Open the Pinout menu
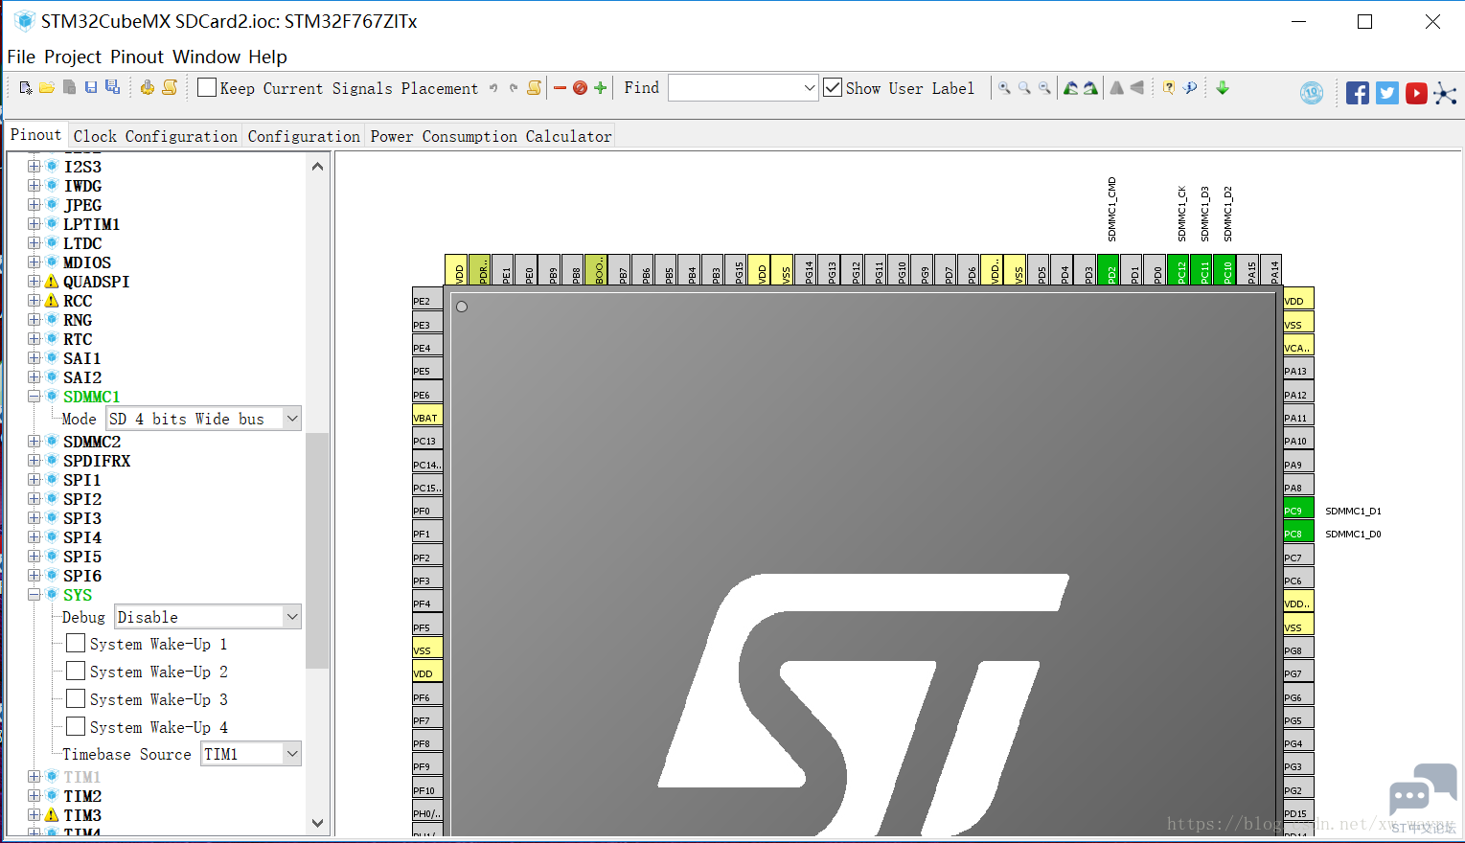1465x843 pixels. click(x=136, y=57)
